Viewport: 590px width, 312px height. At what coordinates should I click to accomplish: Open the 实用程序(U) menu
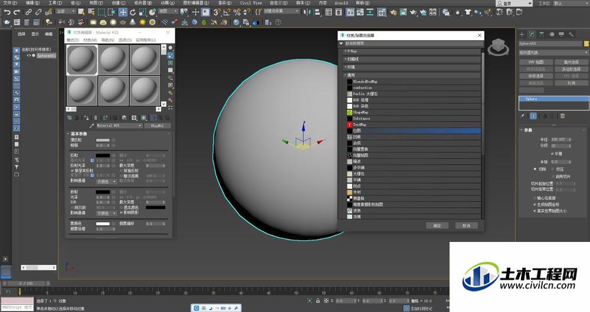click(x=146, y=40)
